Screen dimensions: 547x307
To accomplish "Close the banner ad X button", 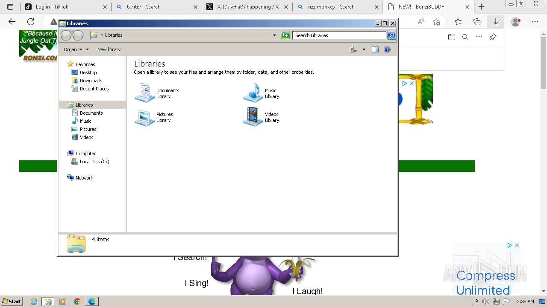I will tap(412, 84).
